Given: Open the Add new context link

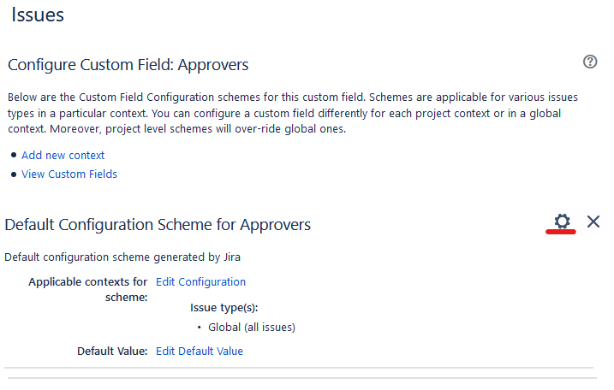Looking at the screenshot, I should tap(63, 156).
